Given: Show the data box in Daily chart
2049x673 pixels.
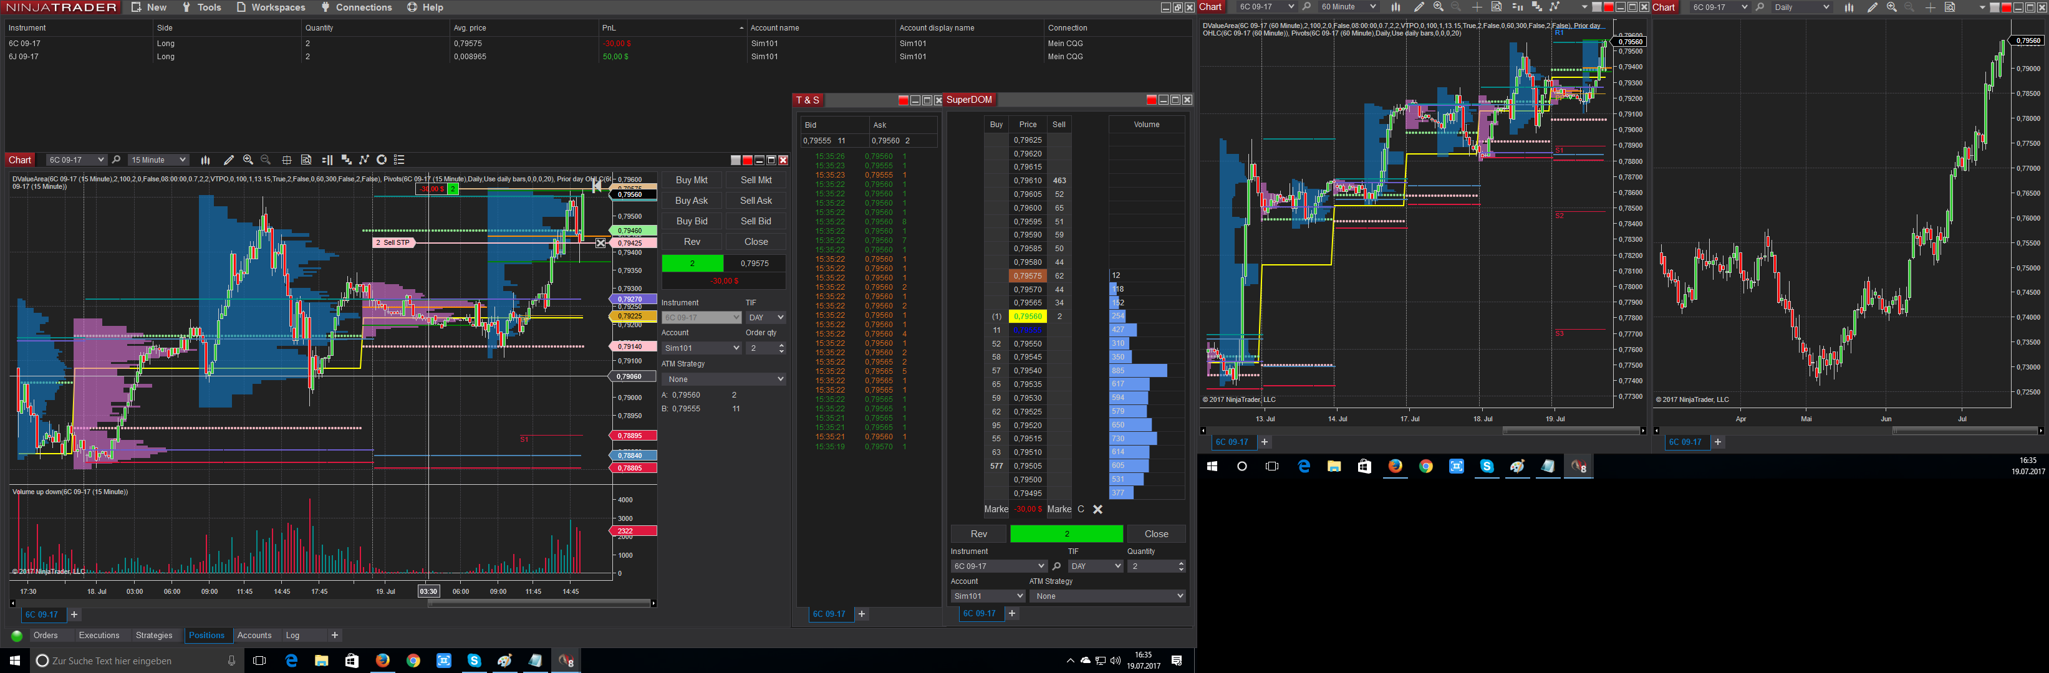Looking at the screenshot, I should 1950,7.
